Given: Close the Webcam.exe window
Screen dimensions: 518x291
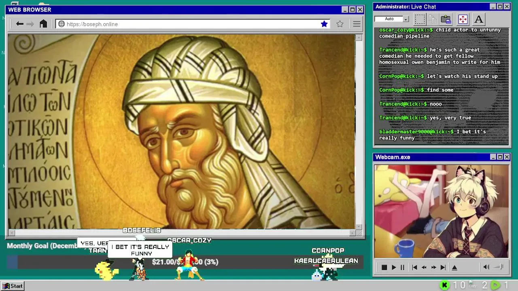Looking at the screenshot, I should [507, 157].
